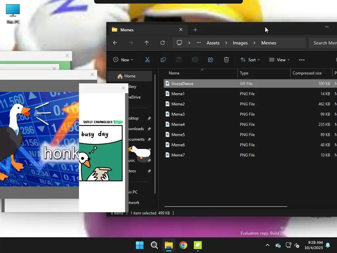Close the Memes tab
Image resolution: width=337 pixels, height=253 pixels.
click(x=181, y=30)
